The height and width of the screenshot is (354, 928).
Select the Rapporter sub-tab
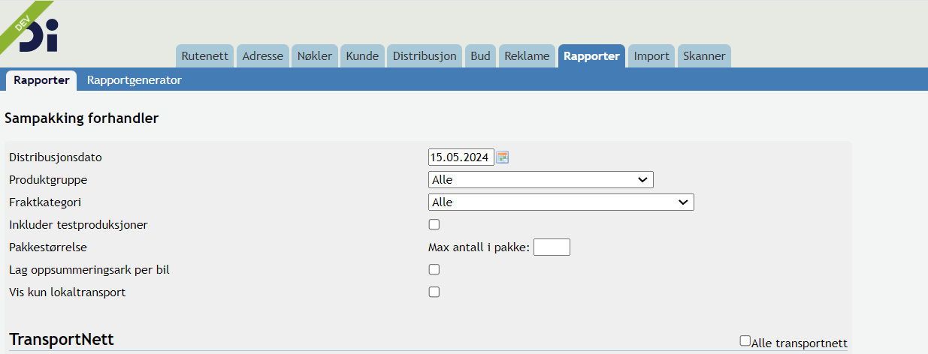[41, 79]
